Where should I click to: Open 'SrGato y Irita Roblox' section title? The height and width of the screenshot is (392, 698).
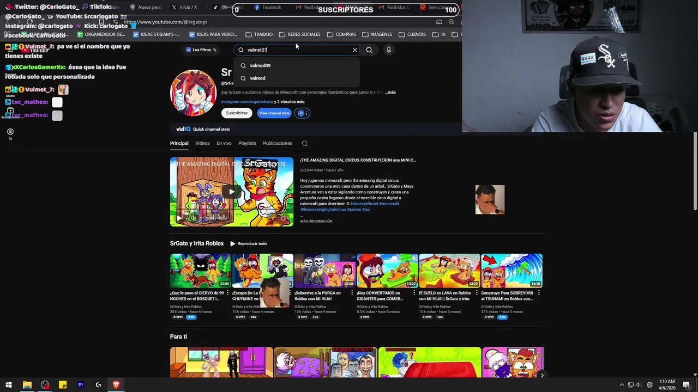tap(197, 243)
